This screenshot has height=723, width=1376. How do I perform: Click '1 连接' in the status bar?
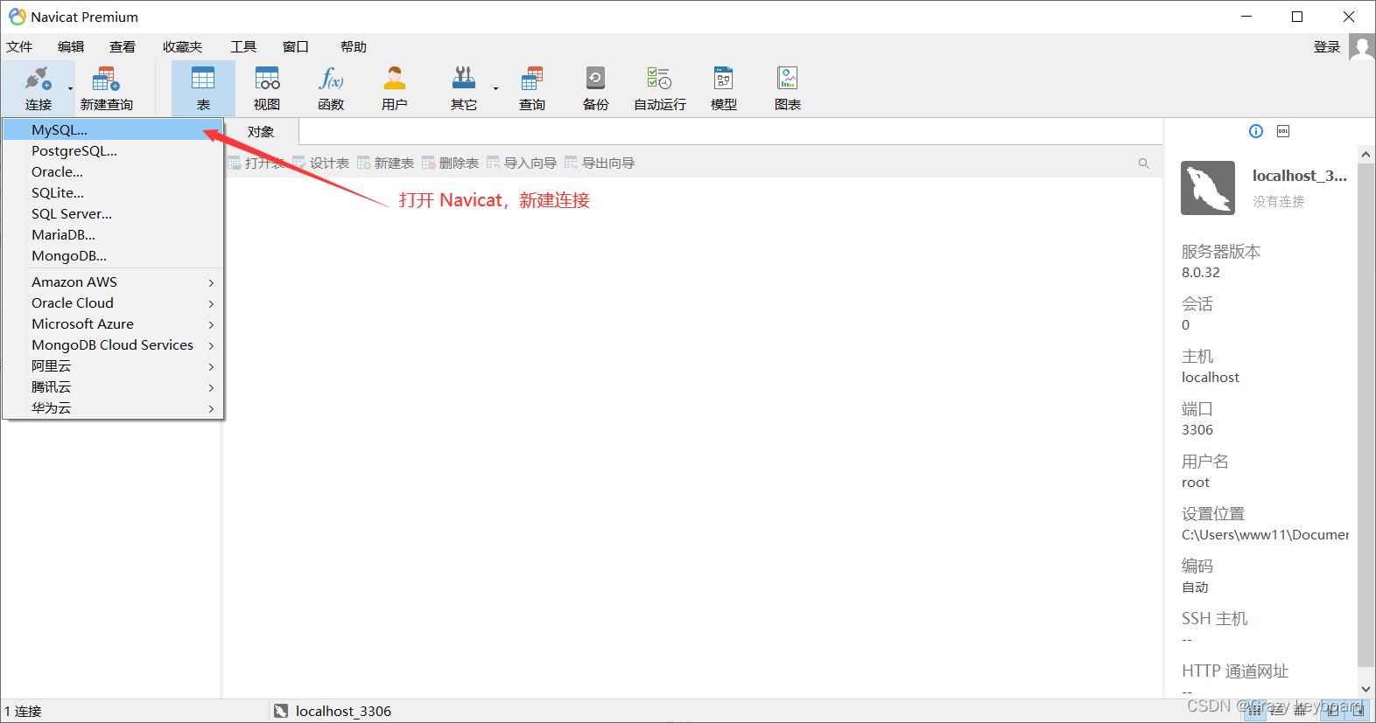[23, 712]
